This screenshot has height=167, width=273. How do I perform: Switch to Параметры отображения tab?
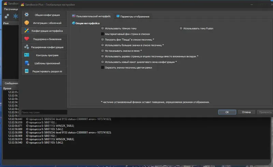[133, 16]
